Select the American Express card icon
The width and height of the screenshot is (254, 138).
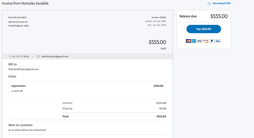pos(194,41)
